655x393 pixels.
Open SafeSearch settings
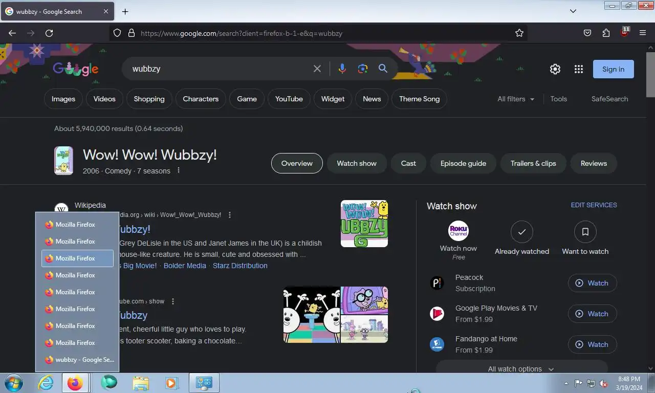click(609, 99)
